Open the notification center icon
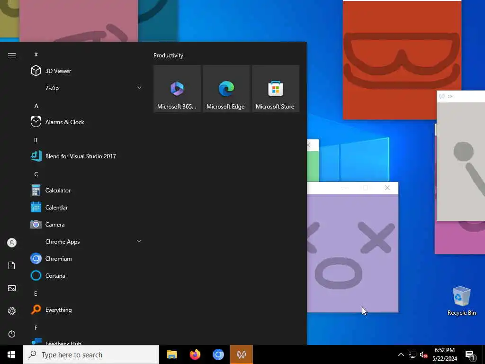 470,355
